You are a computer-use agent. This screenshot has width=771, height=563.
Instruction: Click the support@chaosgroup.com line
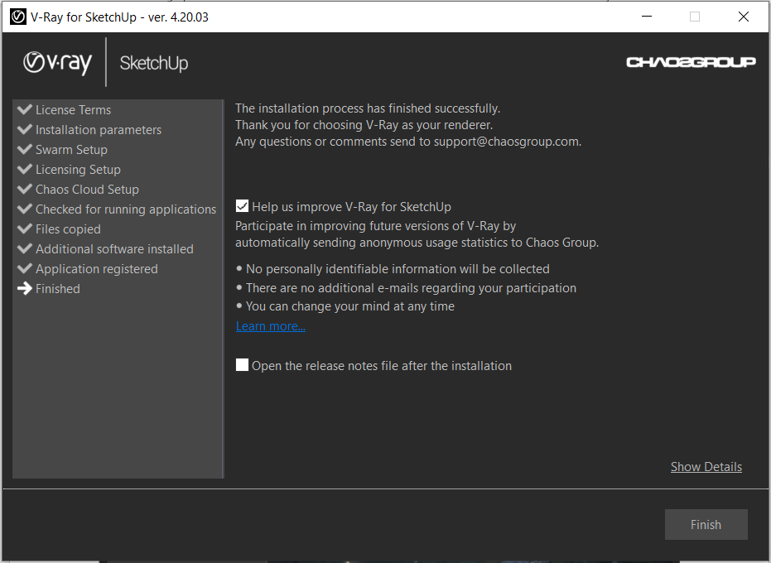(408, 142)
